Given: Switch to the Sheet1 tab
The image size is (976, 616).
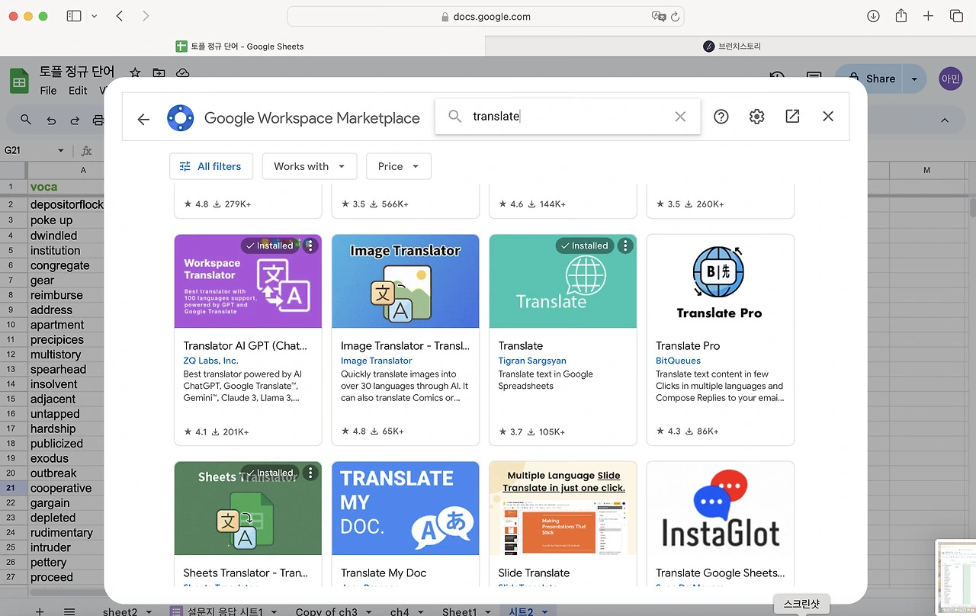Looking at the screenshot, I should (459, 611).
